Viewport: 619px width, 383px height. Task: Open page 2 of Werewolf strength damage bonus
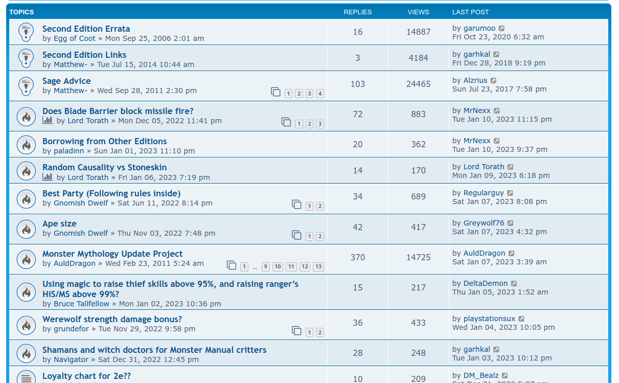(319, 332)
